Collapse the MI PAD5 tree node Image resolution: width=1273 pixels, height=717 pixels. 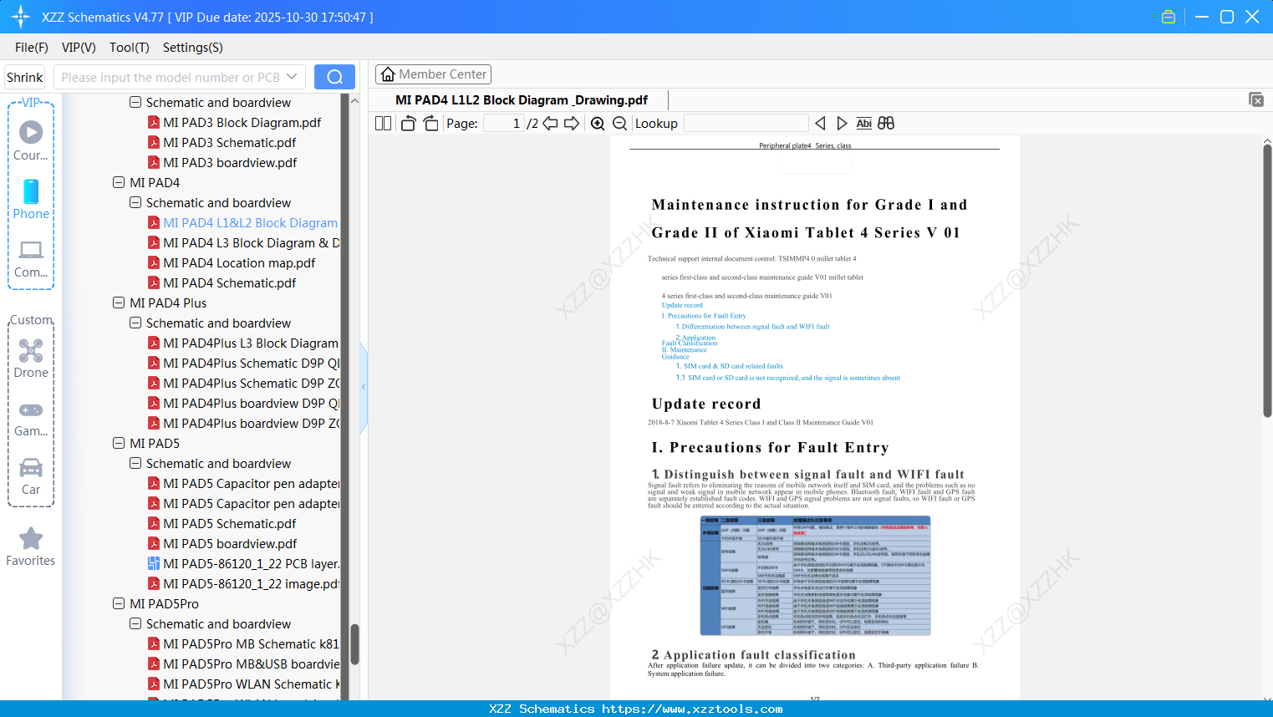click(119, 443)
